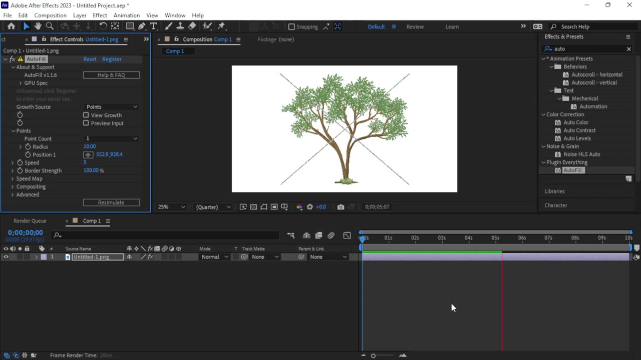Enable the Snapping checkbox
This screenshot has width=641, height=360.
point(291,27)
